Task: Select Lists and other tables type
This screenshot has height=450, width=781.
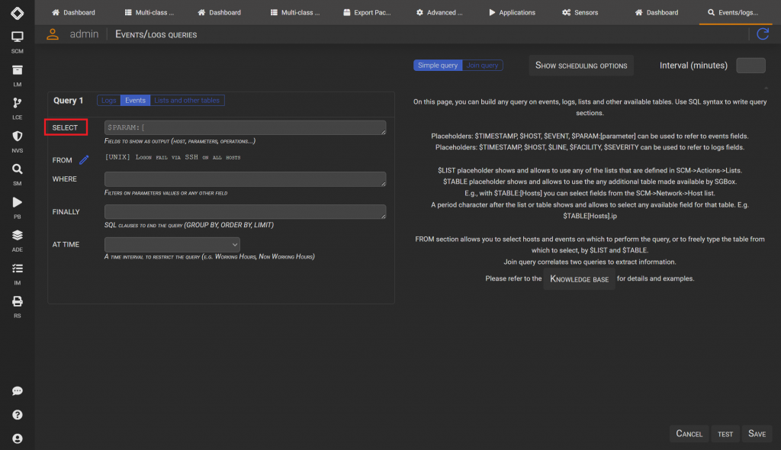Action: [187, 100]
